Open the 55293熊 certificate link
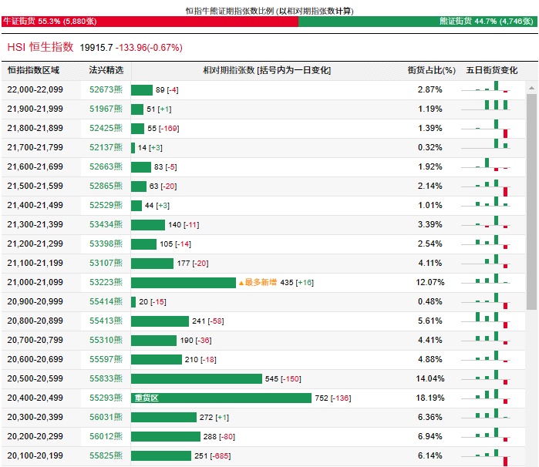The width and height of the screenshot is (539, 467). pyautogui.click(x=106, y=398)
